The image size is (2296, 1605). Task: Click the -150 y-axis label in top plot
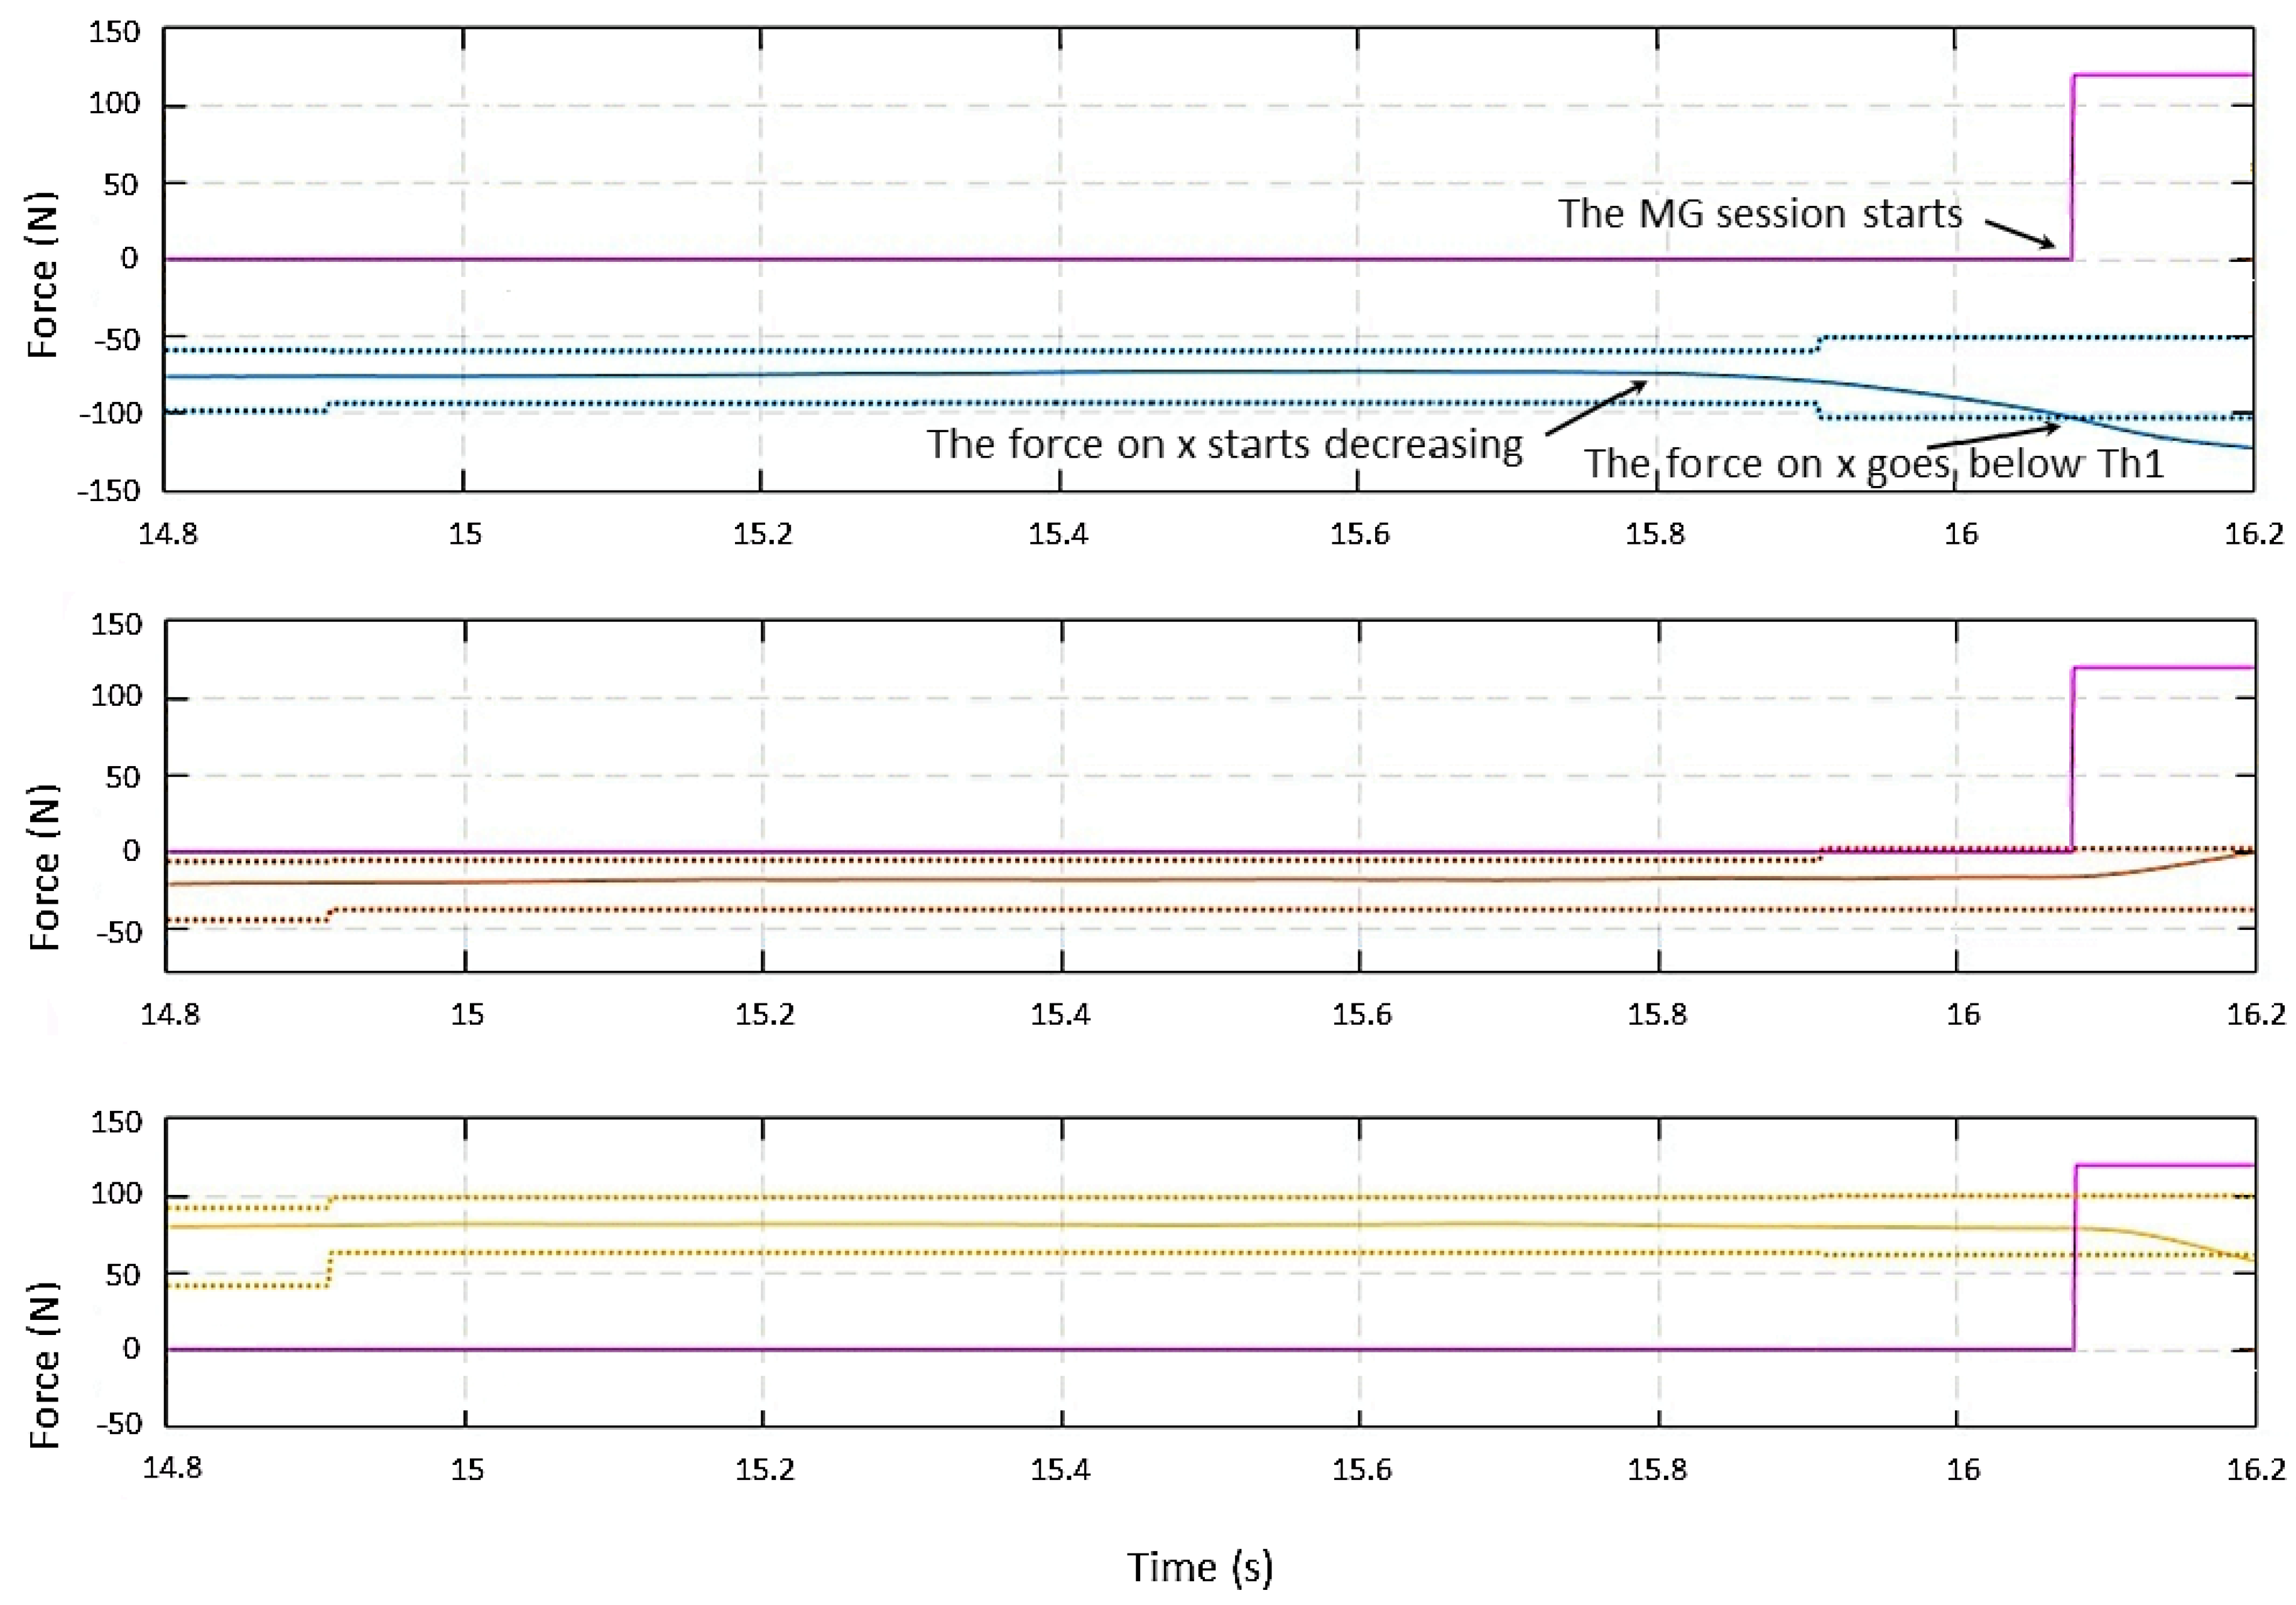[x=110, y=489]
